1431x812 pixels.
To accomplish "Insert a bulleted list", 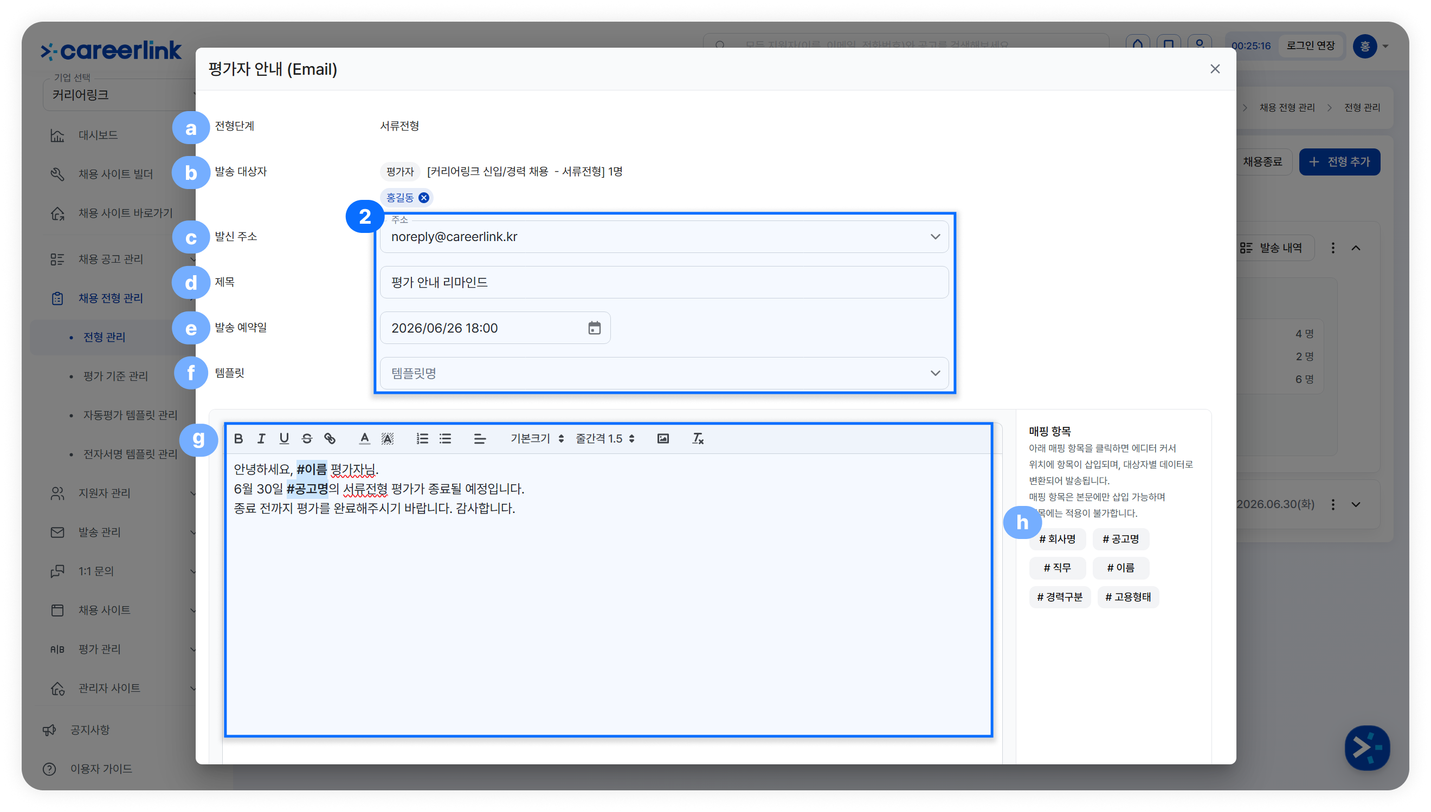I will (445, 439).
